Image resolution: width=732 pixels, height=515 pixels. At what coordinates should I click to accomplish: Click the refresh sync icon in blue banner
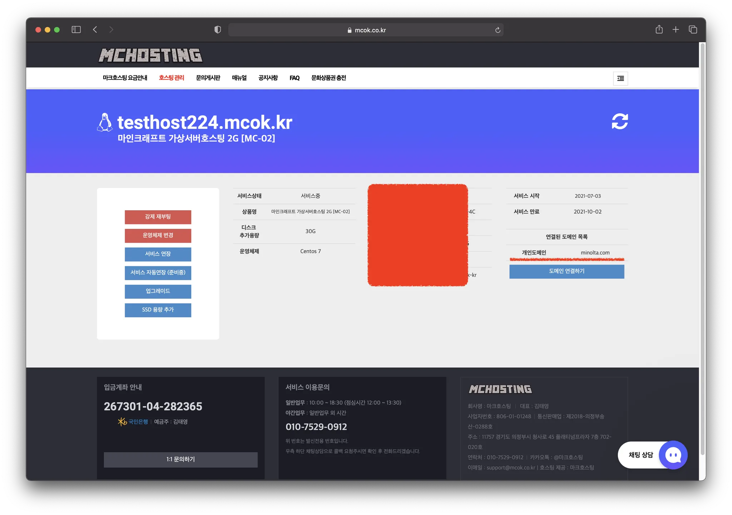(619, 121)
